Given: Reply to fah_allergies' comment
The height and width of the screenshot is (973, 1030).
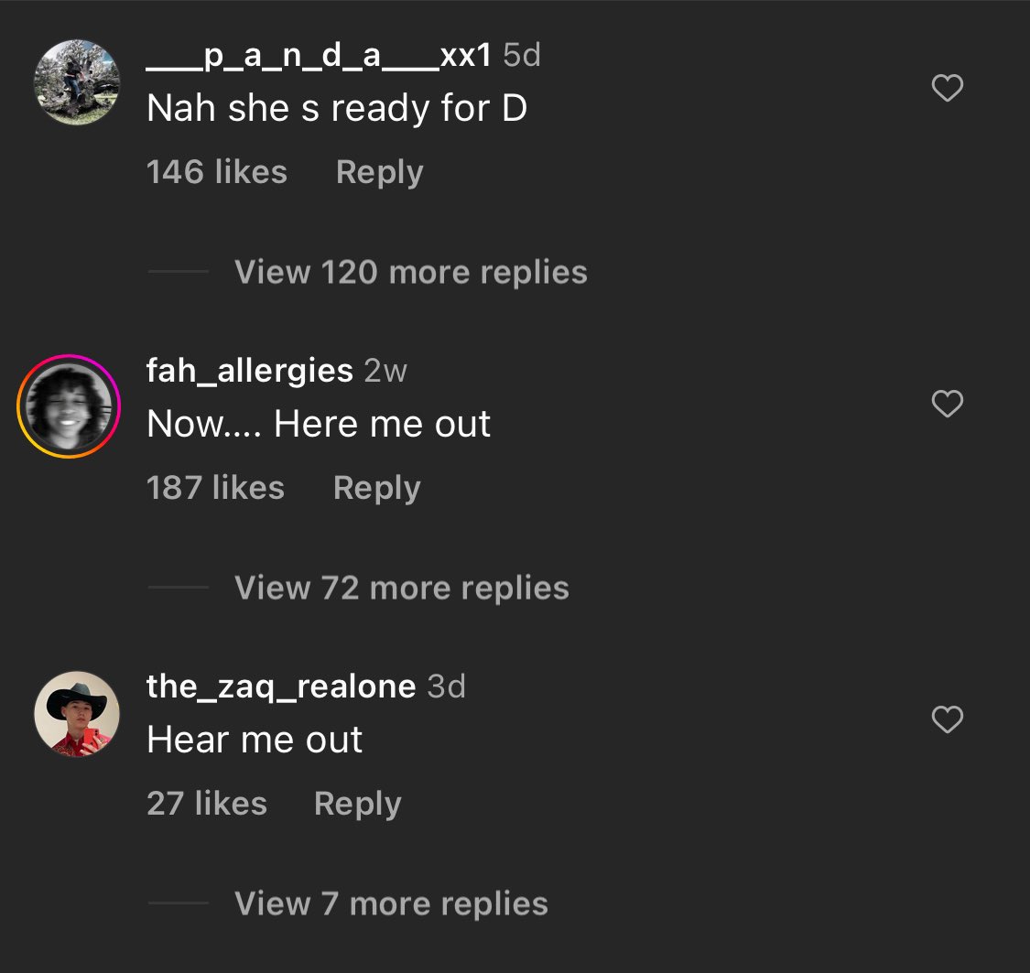Looking at the screenshot, I should click(x=376, y=488).
